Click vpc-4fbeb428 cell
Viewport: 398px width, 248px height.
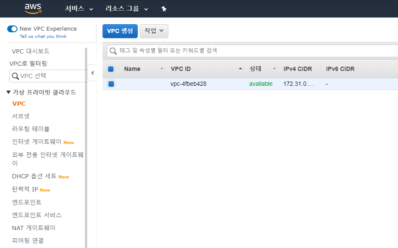[188, 84]
